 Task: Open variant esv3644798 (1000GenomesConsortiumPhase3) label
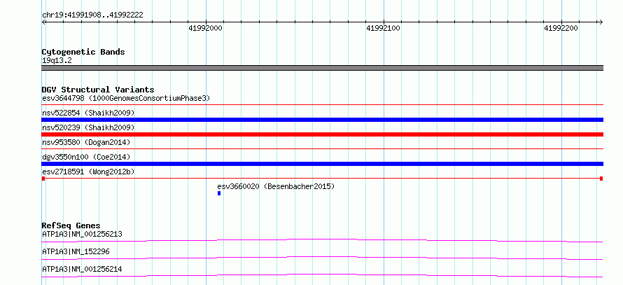126,98
